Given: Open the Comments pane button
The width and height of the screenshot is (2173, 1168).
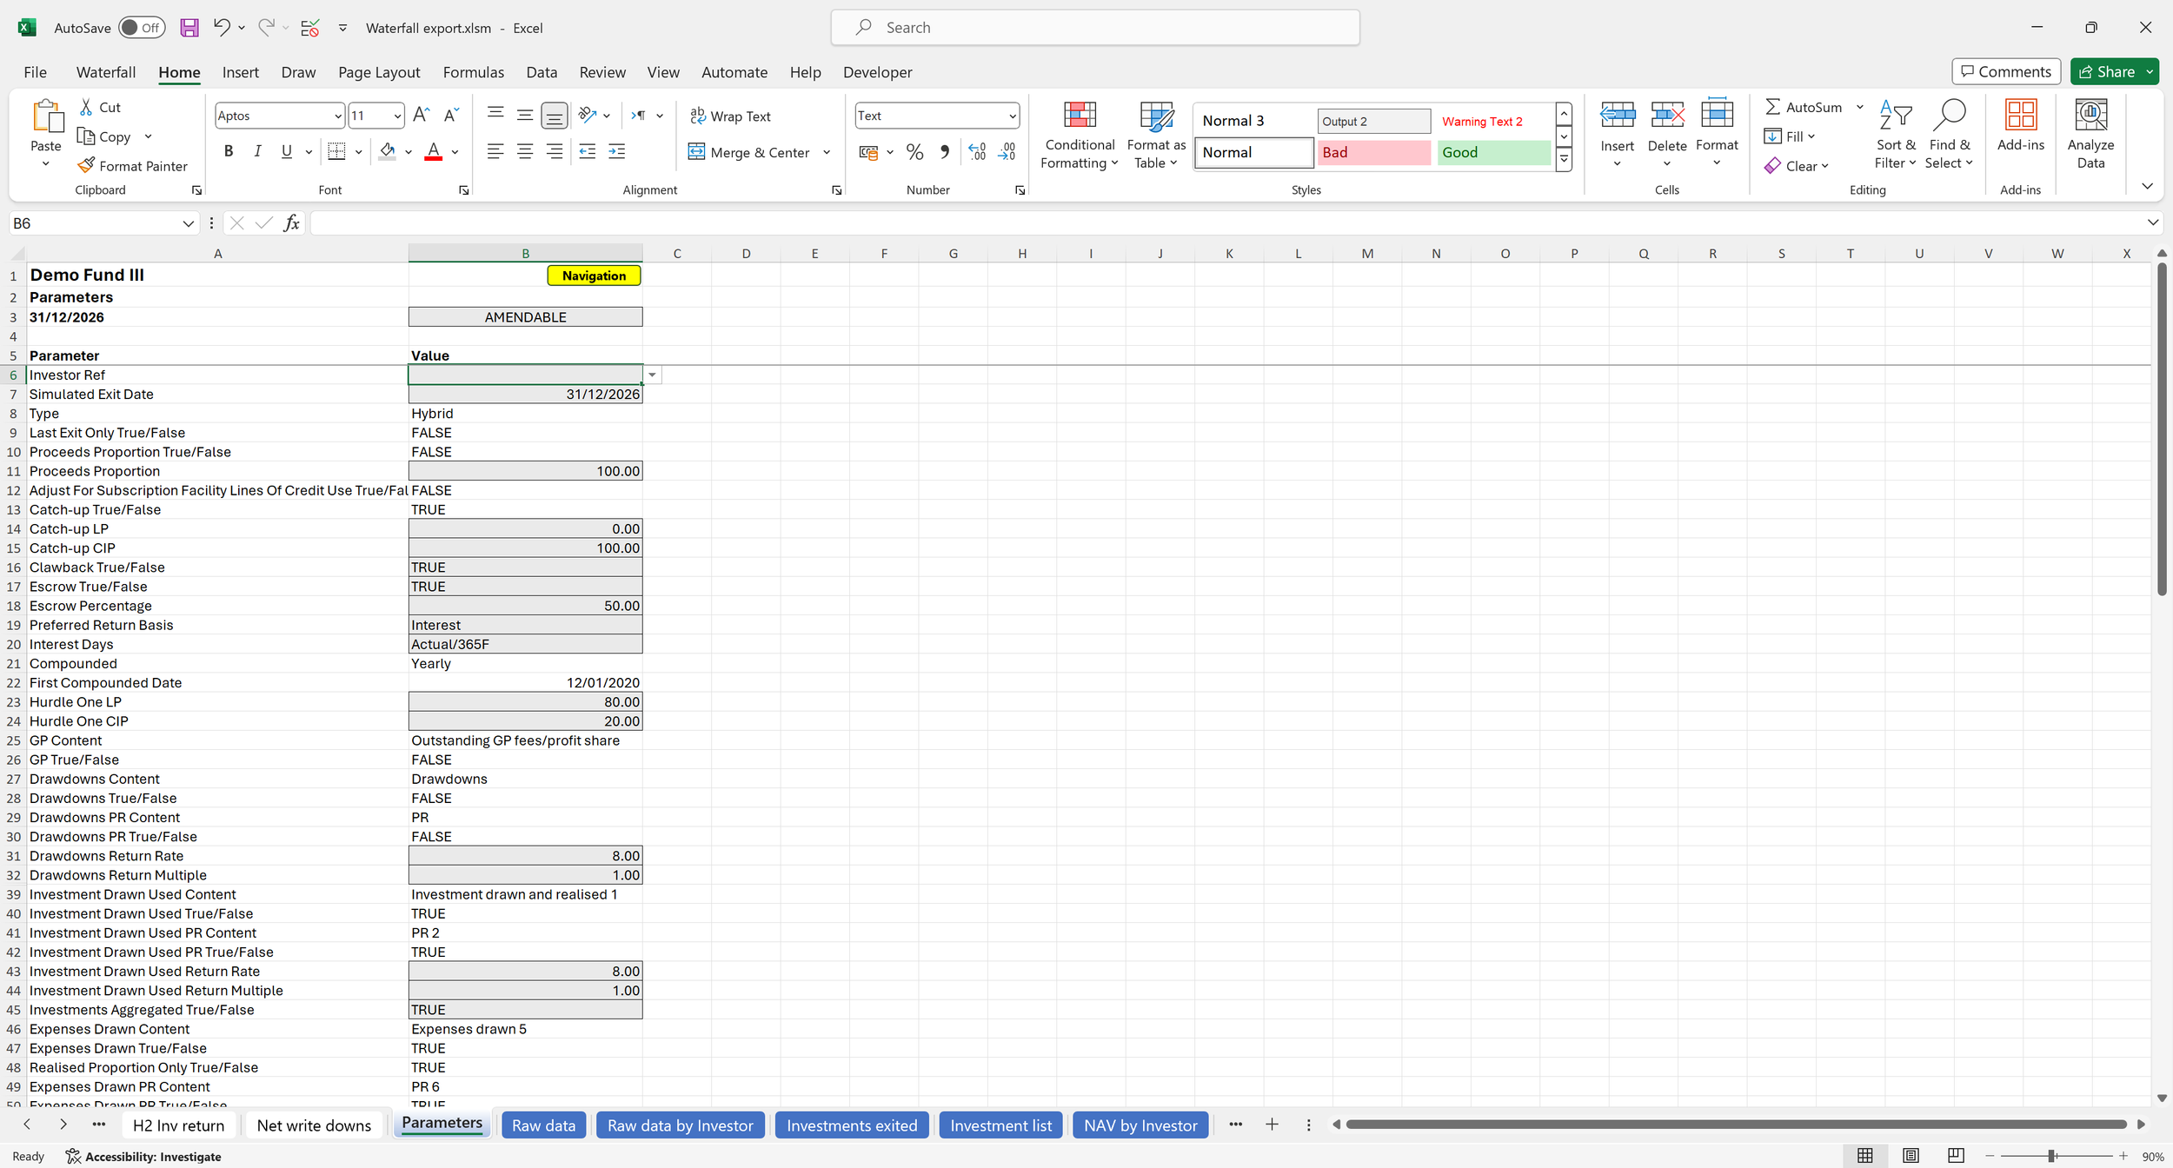Looking at the screenshot, I should coord(2005,71).
